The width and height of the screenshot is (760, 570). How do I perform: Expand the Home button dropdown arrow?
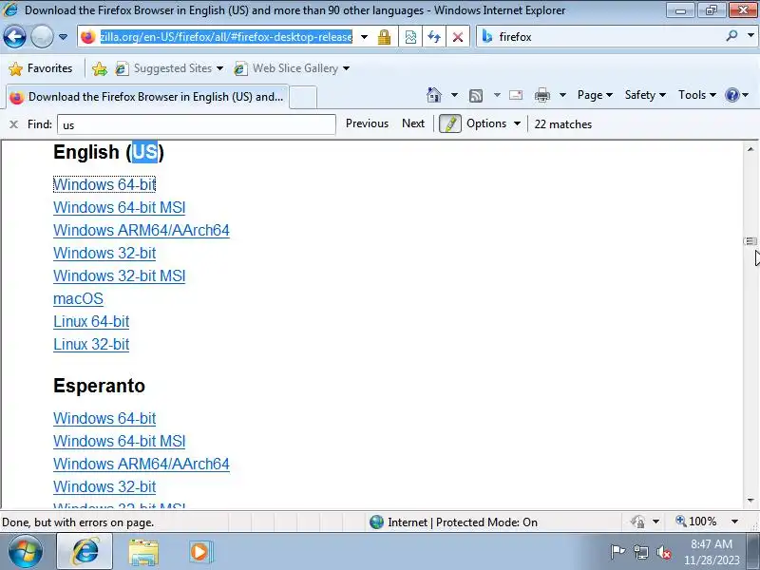pos(454,95)
